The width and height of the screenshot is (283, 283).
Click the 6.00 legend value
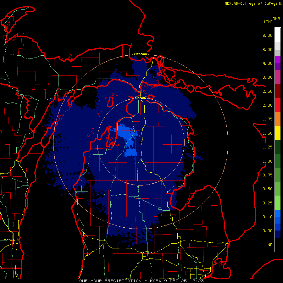click(268, 49)
